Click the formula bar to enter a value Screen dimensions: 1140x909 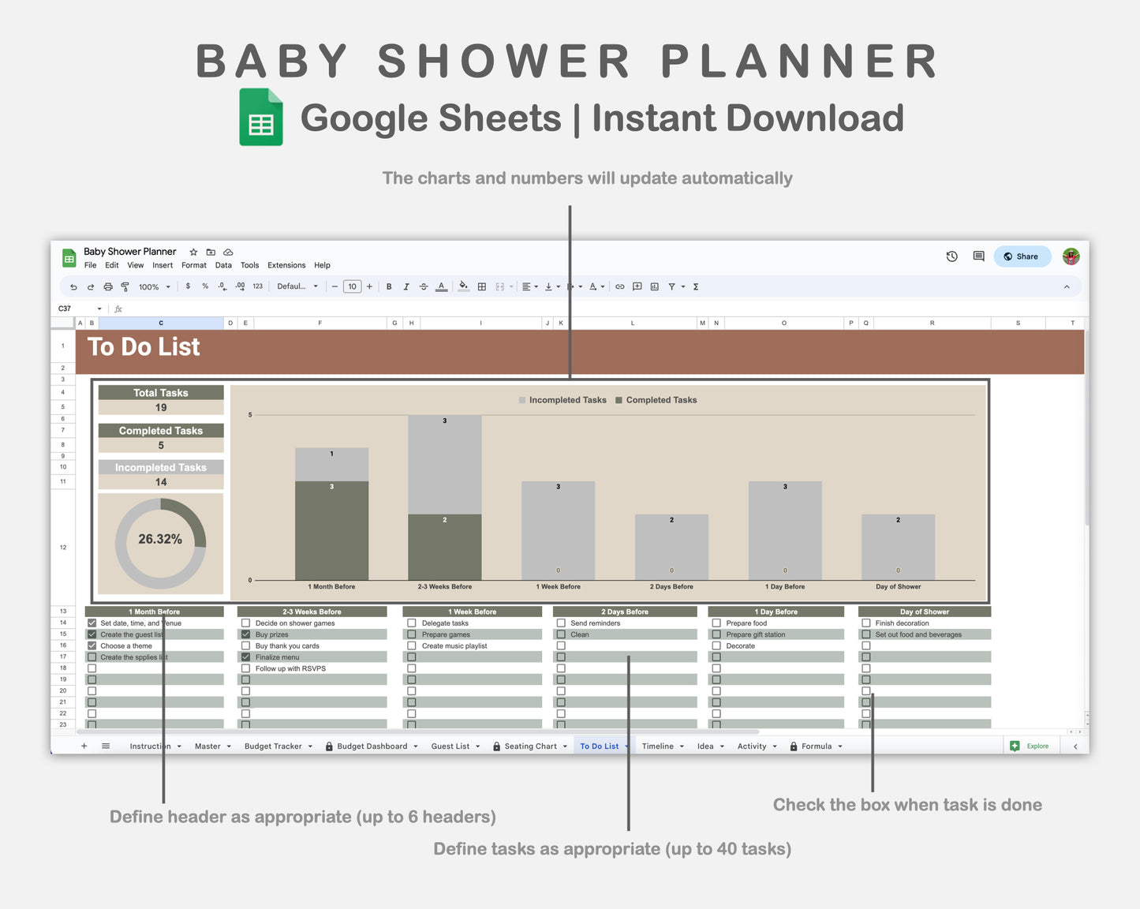click(x=316, y=309)
